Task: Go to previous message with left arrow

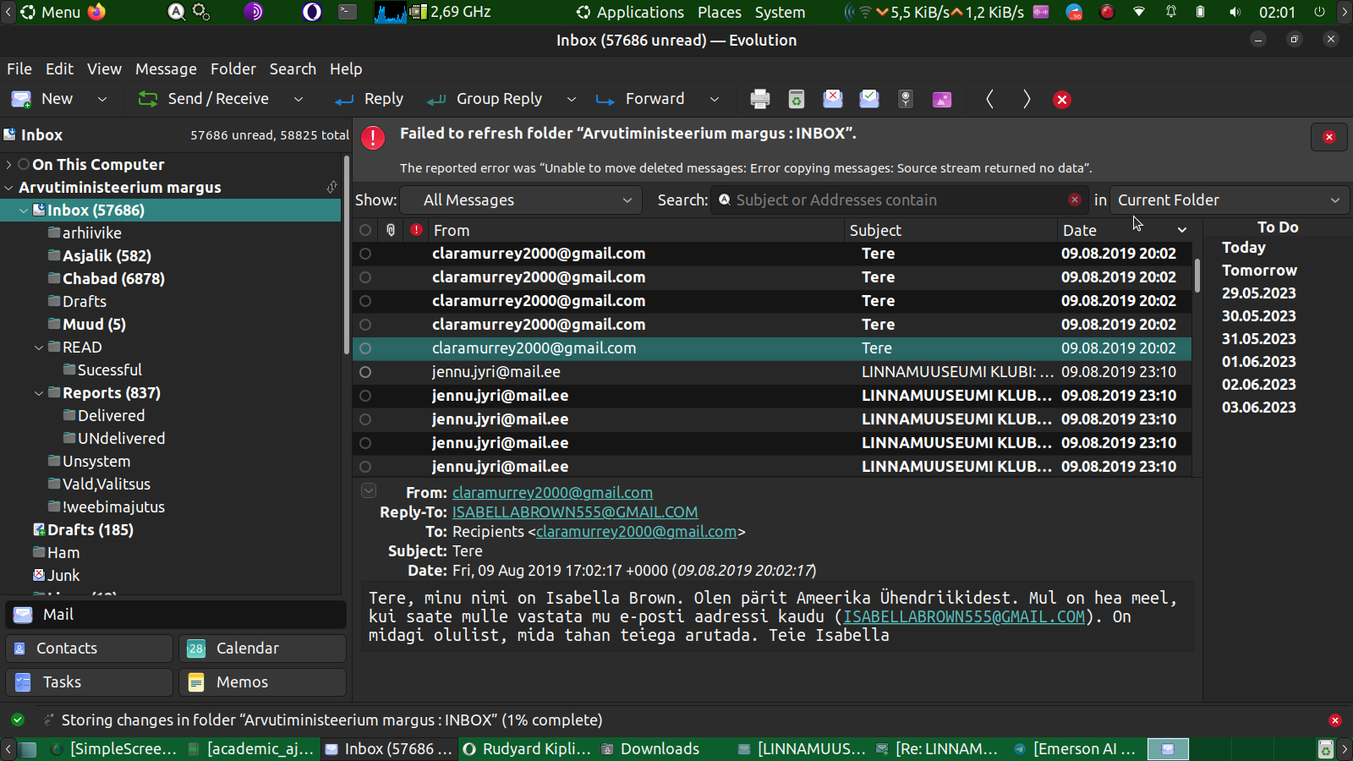Action: [989, 99]
